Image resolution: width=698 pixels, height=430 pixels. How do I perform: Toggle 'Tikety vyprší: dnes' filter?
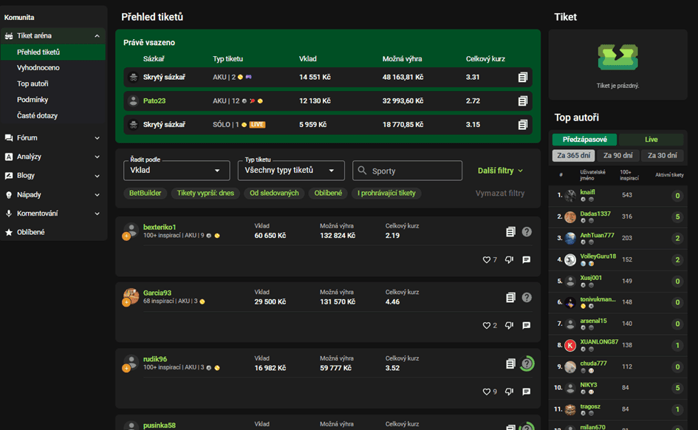coord(205,193)
